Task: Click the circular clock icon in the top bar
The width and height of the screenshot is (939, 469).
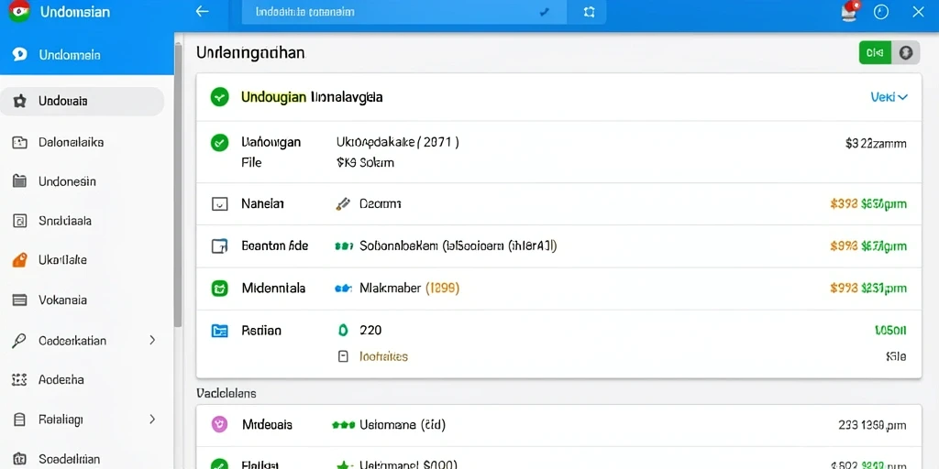Action: point(881,12)
